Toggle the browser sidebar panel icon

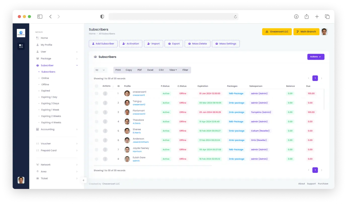[40, 17]
